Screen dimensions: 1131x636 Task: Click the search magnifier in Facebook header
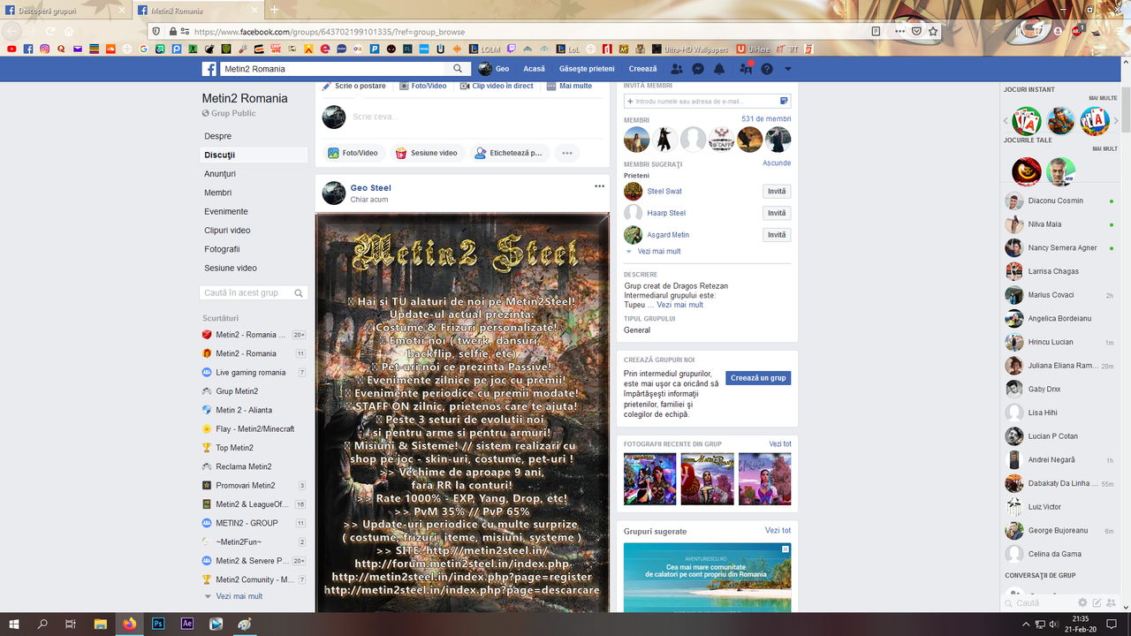tap(458, 69)
